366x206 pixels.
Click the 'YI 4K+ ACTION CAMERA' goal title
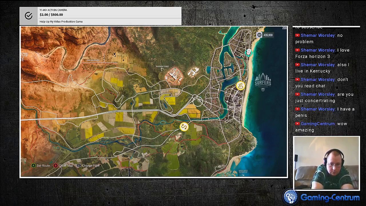(53, 10)
